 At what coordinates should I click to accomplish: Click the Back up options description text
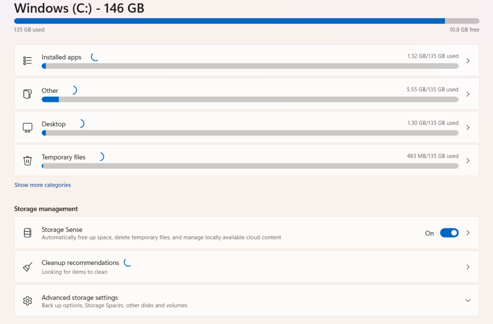click(x=115, y=305)
